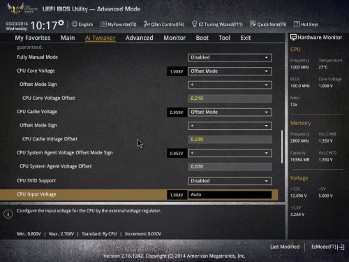Click the 12.096 V reading under +12V
This screenshot has height=262, width=349.
tap(299, 196)
